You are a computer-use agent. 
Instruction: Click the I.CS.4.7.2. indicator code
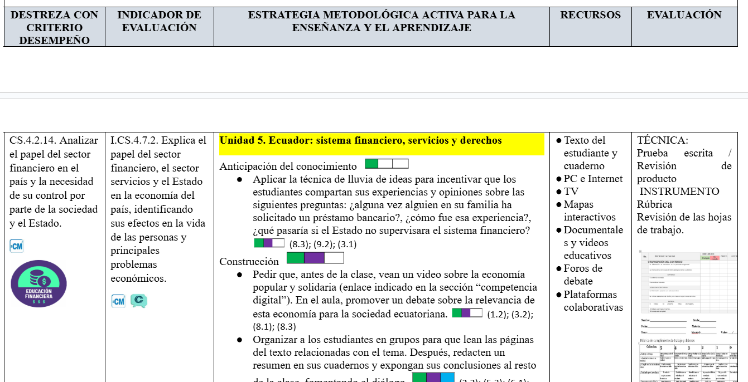[134, 140]
